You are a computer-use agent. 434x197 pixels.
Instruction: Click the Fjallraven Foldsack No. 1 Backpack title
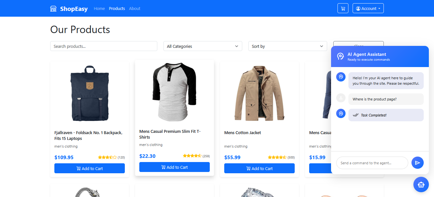pyautogui.click(x=88, y=135)
